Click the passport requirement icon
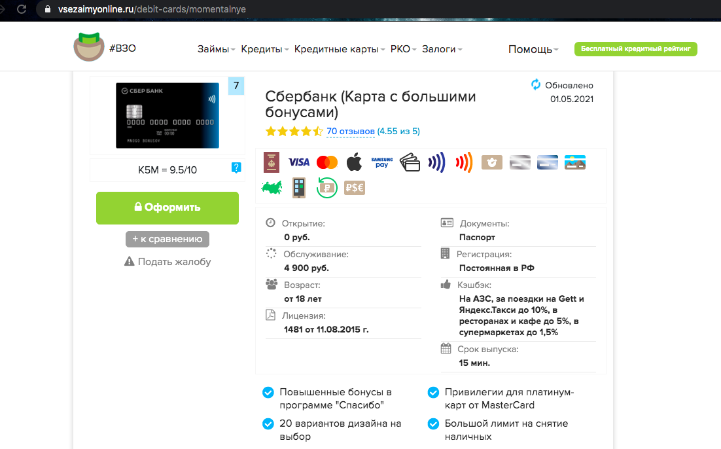This screenshot has width=721, height=449. 272,162
